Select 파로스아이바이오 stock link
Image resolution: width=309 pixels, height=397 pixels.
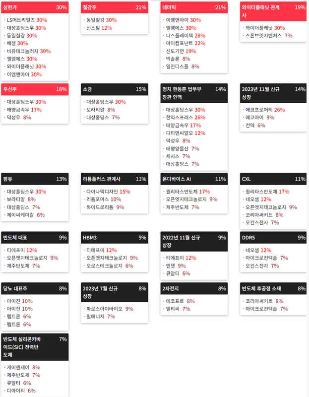coord(104,309)
